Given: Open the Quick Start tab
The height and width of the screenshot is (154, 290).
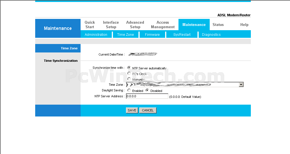Looking at the screenshot, I should [x=90, y=25].
